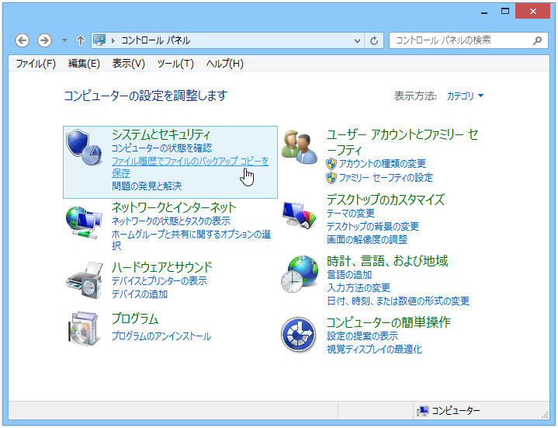
Task: Click アカウントの種類の変更 link
Action: point(383,164)
